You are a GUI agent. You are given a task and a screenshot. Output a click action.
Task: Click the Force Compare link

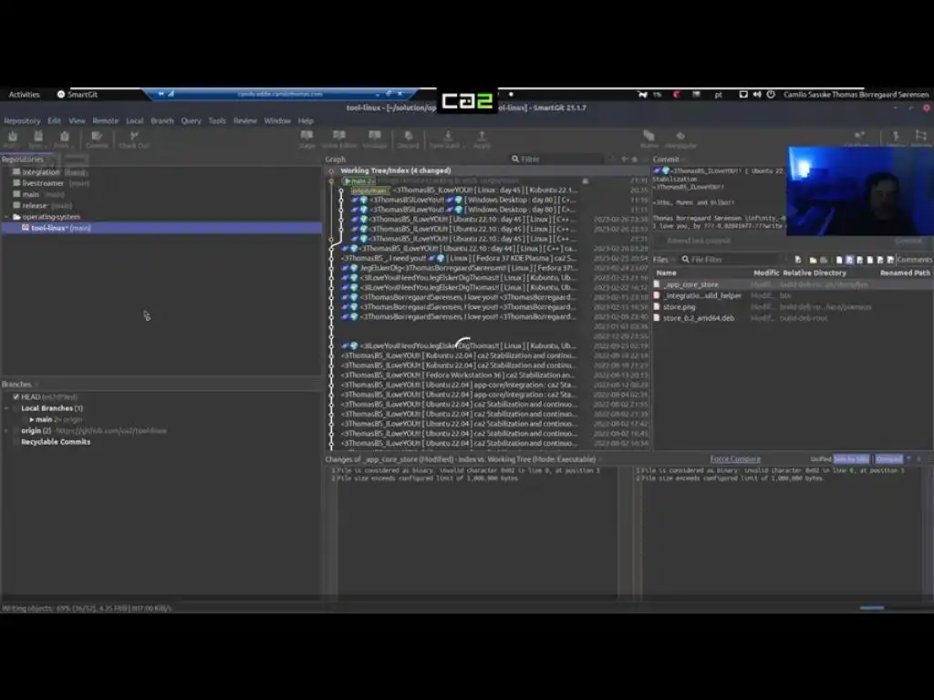735,459
